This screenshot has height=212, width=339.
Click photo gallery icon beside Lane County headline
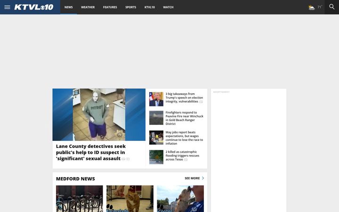coord(123,159)
